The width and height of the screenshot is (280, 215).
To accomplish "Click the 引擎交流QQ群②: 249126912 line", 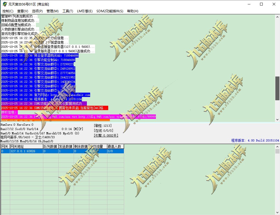I will click(x=38, y=69).
